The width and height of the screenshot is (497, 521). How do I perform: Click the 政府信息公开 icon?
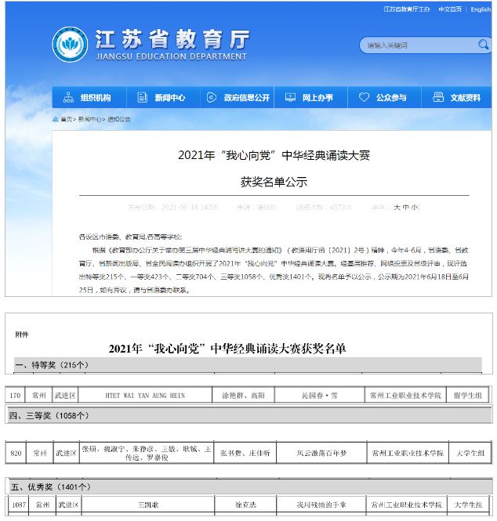point(211,98)
